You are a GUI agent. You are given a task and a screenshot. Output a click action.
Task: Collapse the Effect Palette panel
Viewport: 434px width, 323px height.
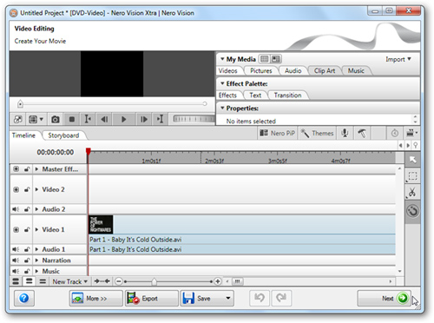pos(222,83)
